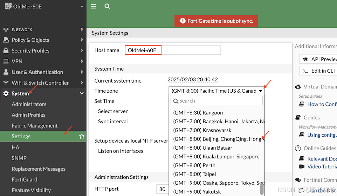Open the Using configuration guide link
This screenshot has height=196, width=337.
pos(322,135)
